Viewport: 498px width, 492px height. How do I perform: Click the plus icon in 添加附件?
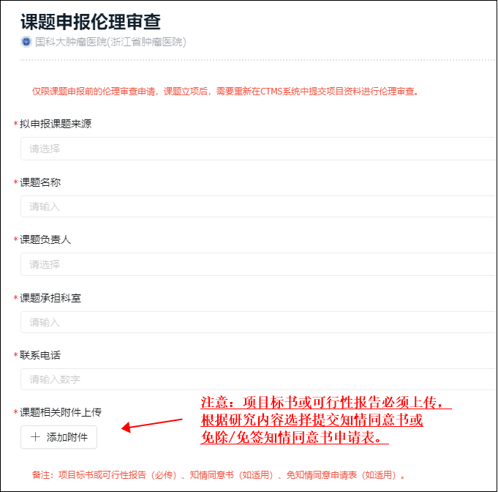(x=35, y=436)
